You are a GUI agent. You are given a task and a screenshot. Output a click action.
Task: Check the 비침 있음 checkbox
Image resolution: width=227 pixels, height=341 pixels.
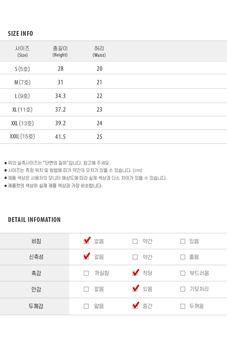click(183, 241)
